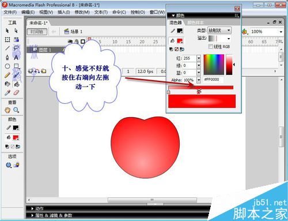288x221 pixels.
Task: Activate the Hand tool
Action: [x=7, y=110]
